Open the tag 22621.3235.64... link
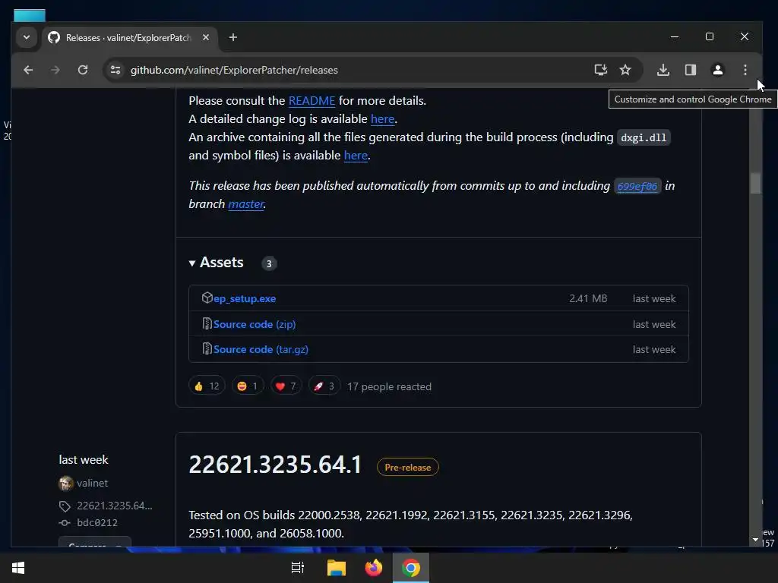This screenshot has height=583, width=778. click(115, 506)
